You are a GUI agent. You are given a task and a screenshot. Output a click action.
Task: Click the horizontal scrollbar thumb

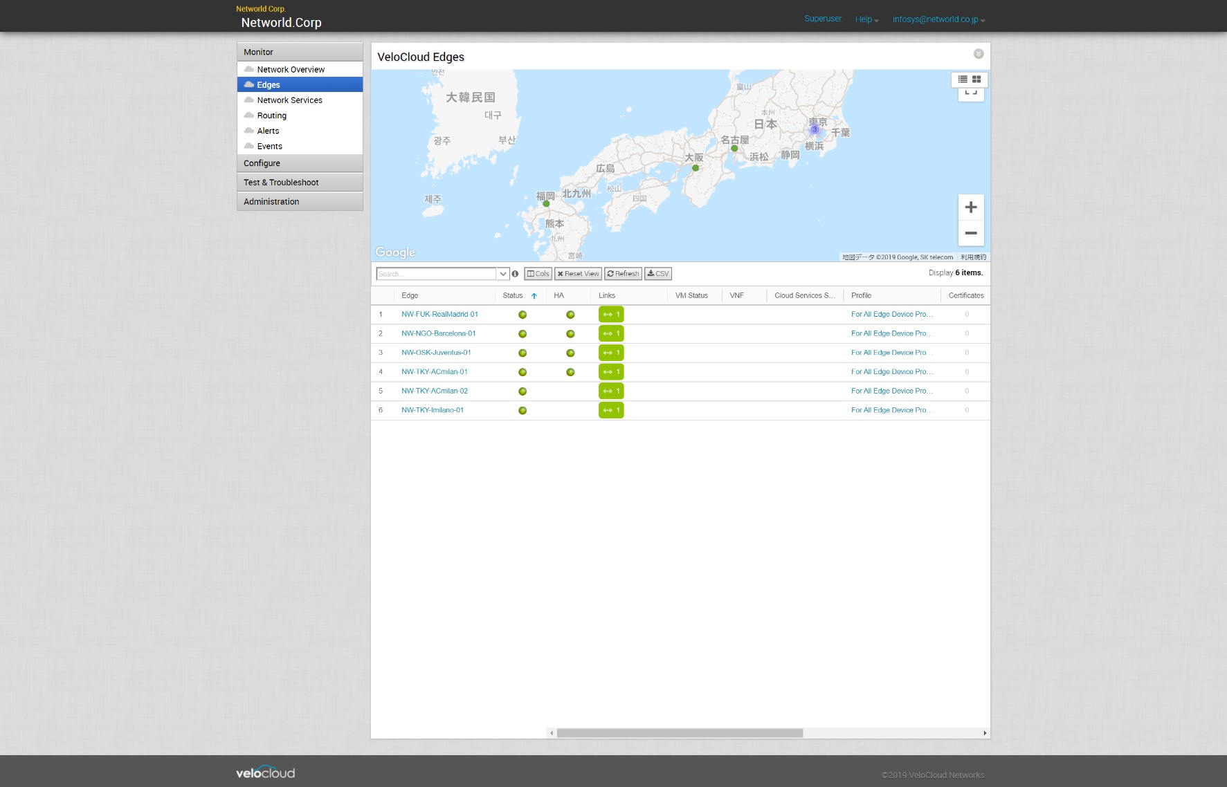tap(680, 733)
